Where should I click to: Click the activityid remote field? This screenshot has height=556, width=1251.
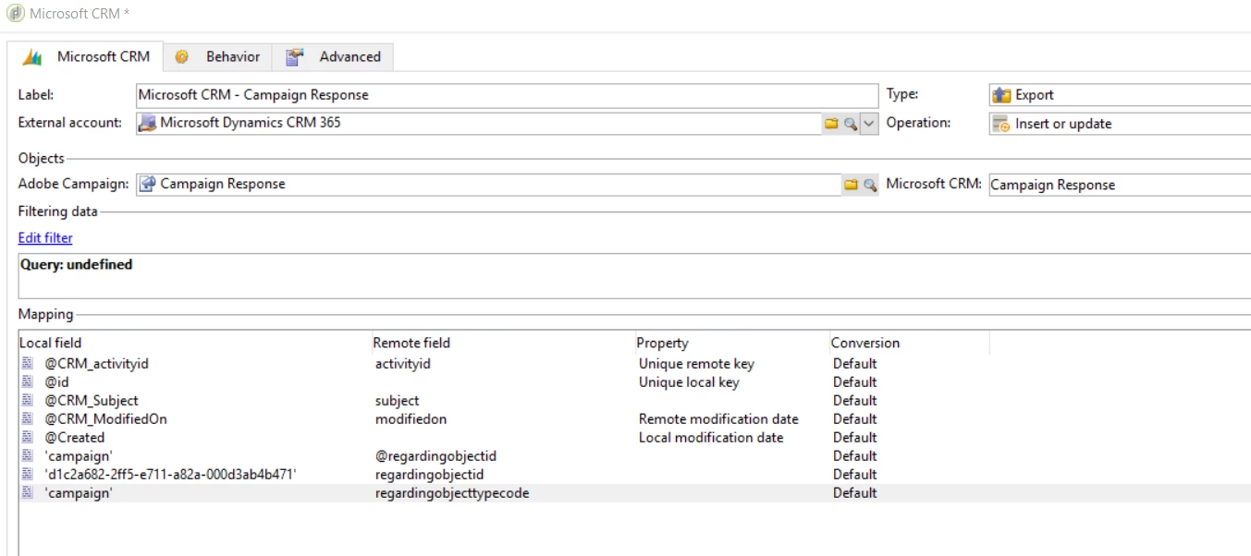tap(403, 364)
